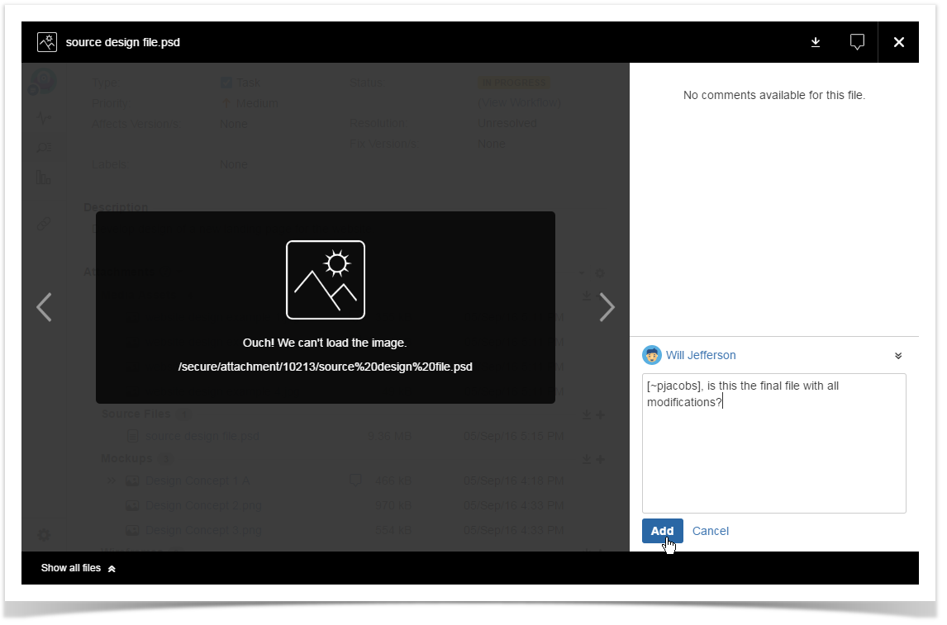Screen dimensions: 947x625
Task: Open the dimmed sidebar settings gear
Action: pos(44,535)
